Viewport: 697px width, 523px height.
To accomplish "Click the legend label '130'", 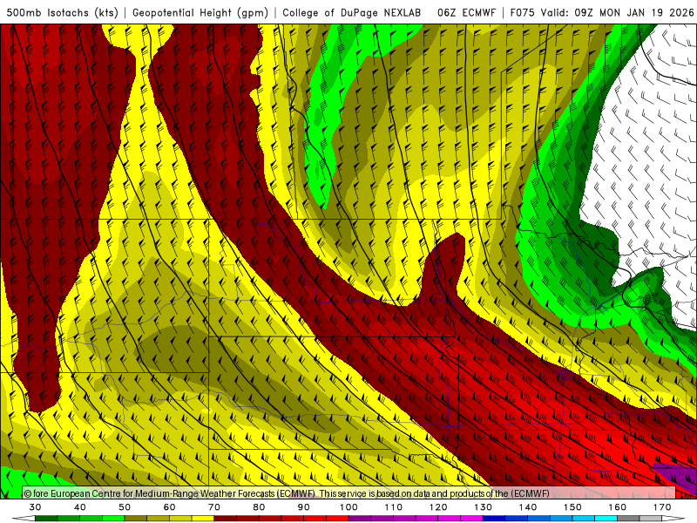I will 483,507.
